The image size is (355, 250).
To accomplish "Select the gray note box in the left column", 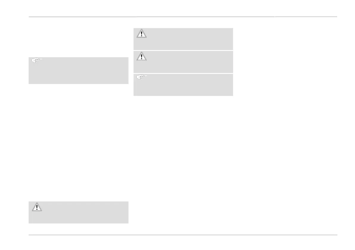I will pyautogui.click(x=79, y=71).
